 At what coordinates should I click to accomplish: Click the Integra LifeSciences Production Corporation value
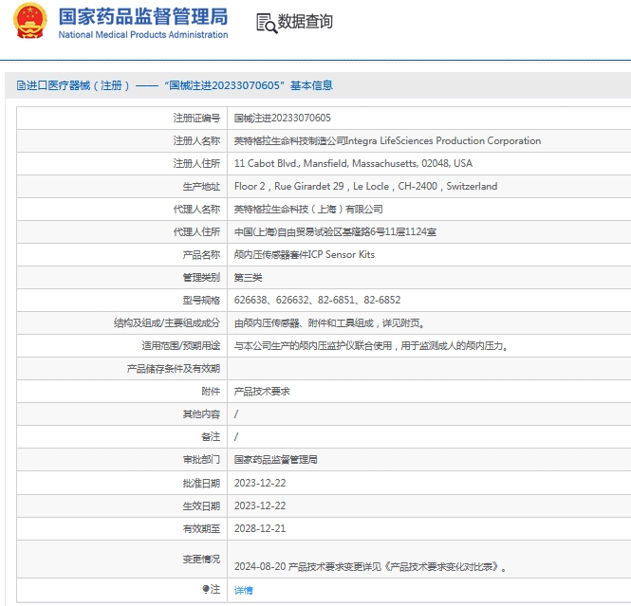(x=387, y=140)
